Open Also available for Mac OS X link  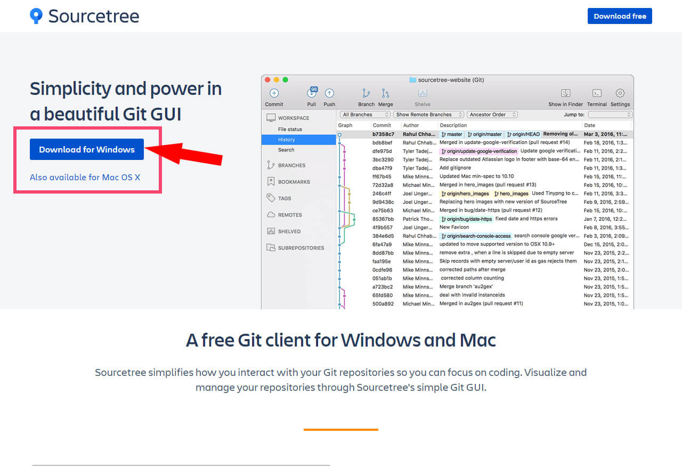[x=85, y=177]
